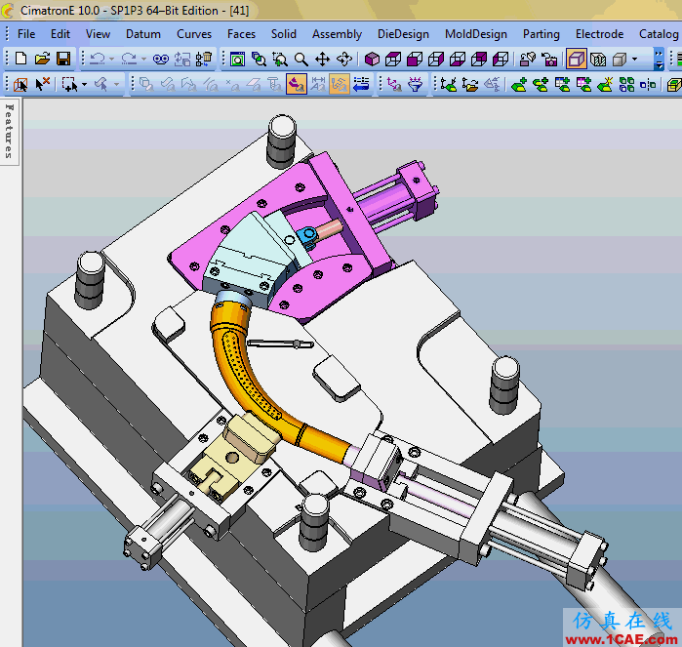This screenshot has width=682, height=647.
Task: Open the Faces menu
Action: (x=241, y=34)
